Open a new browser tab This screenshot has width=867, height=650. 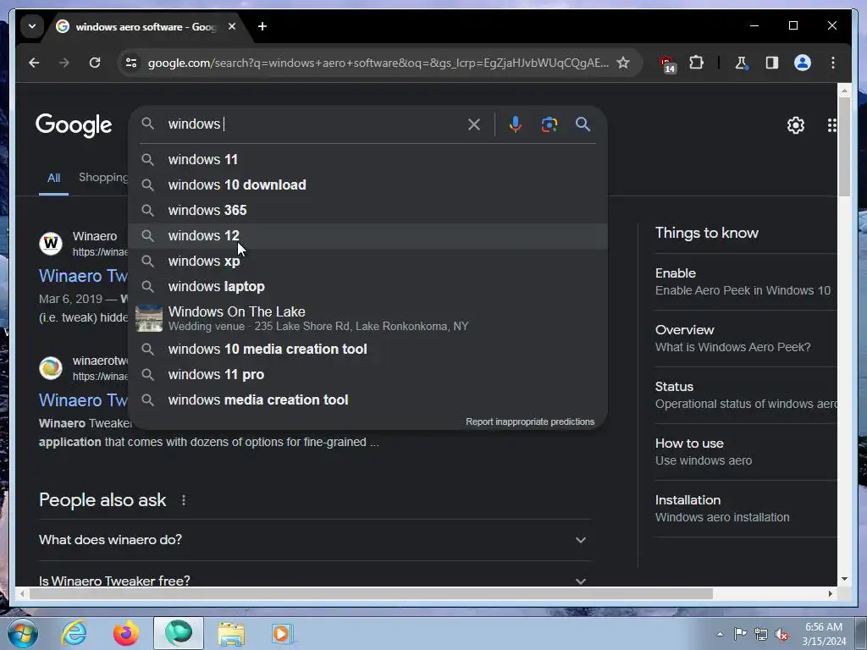coord(262,26)
